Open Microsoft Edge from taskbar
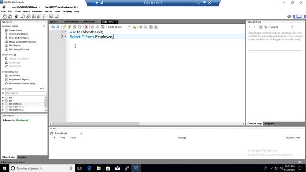Viewport: 306px width, 172px height. coord(89,168)
